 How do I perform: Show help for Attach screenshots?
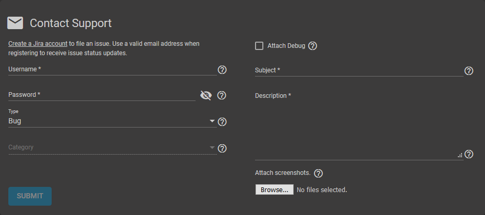318,173
